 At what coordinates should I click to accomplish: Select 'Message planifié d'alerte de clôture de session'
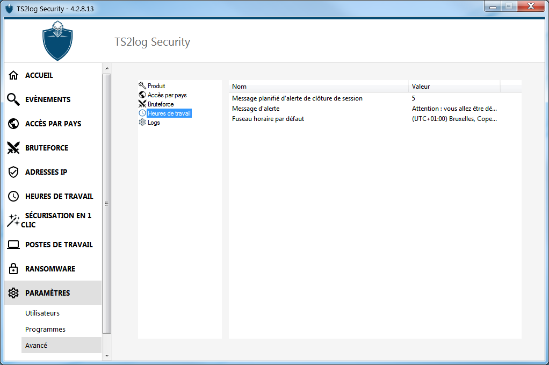[297, 98]
